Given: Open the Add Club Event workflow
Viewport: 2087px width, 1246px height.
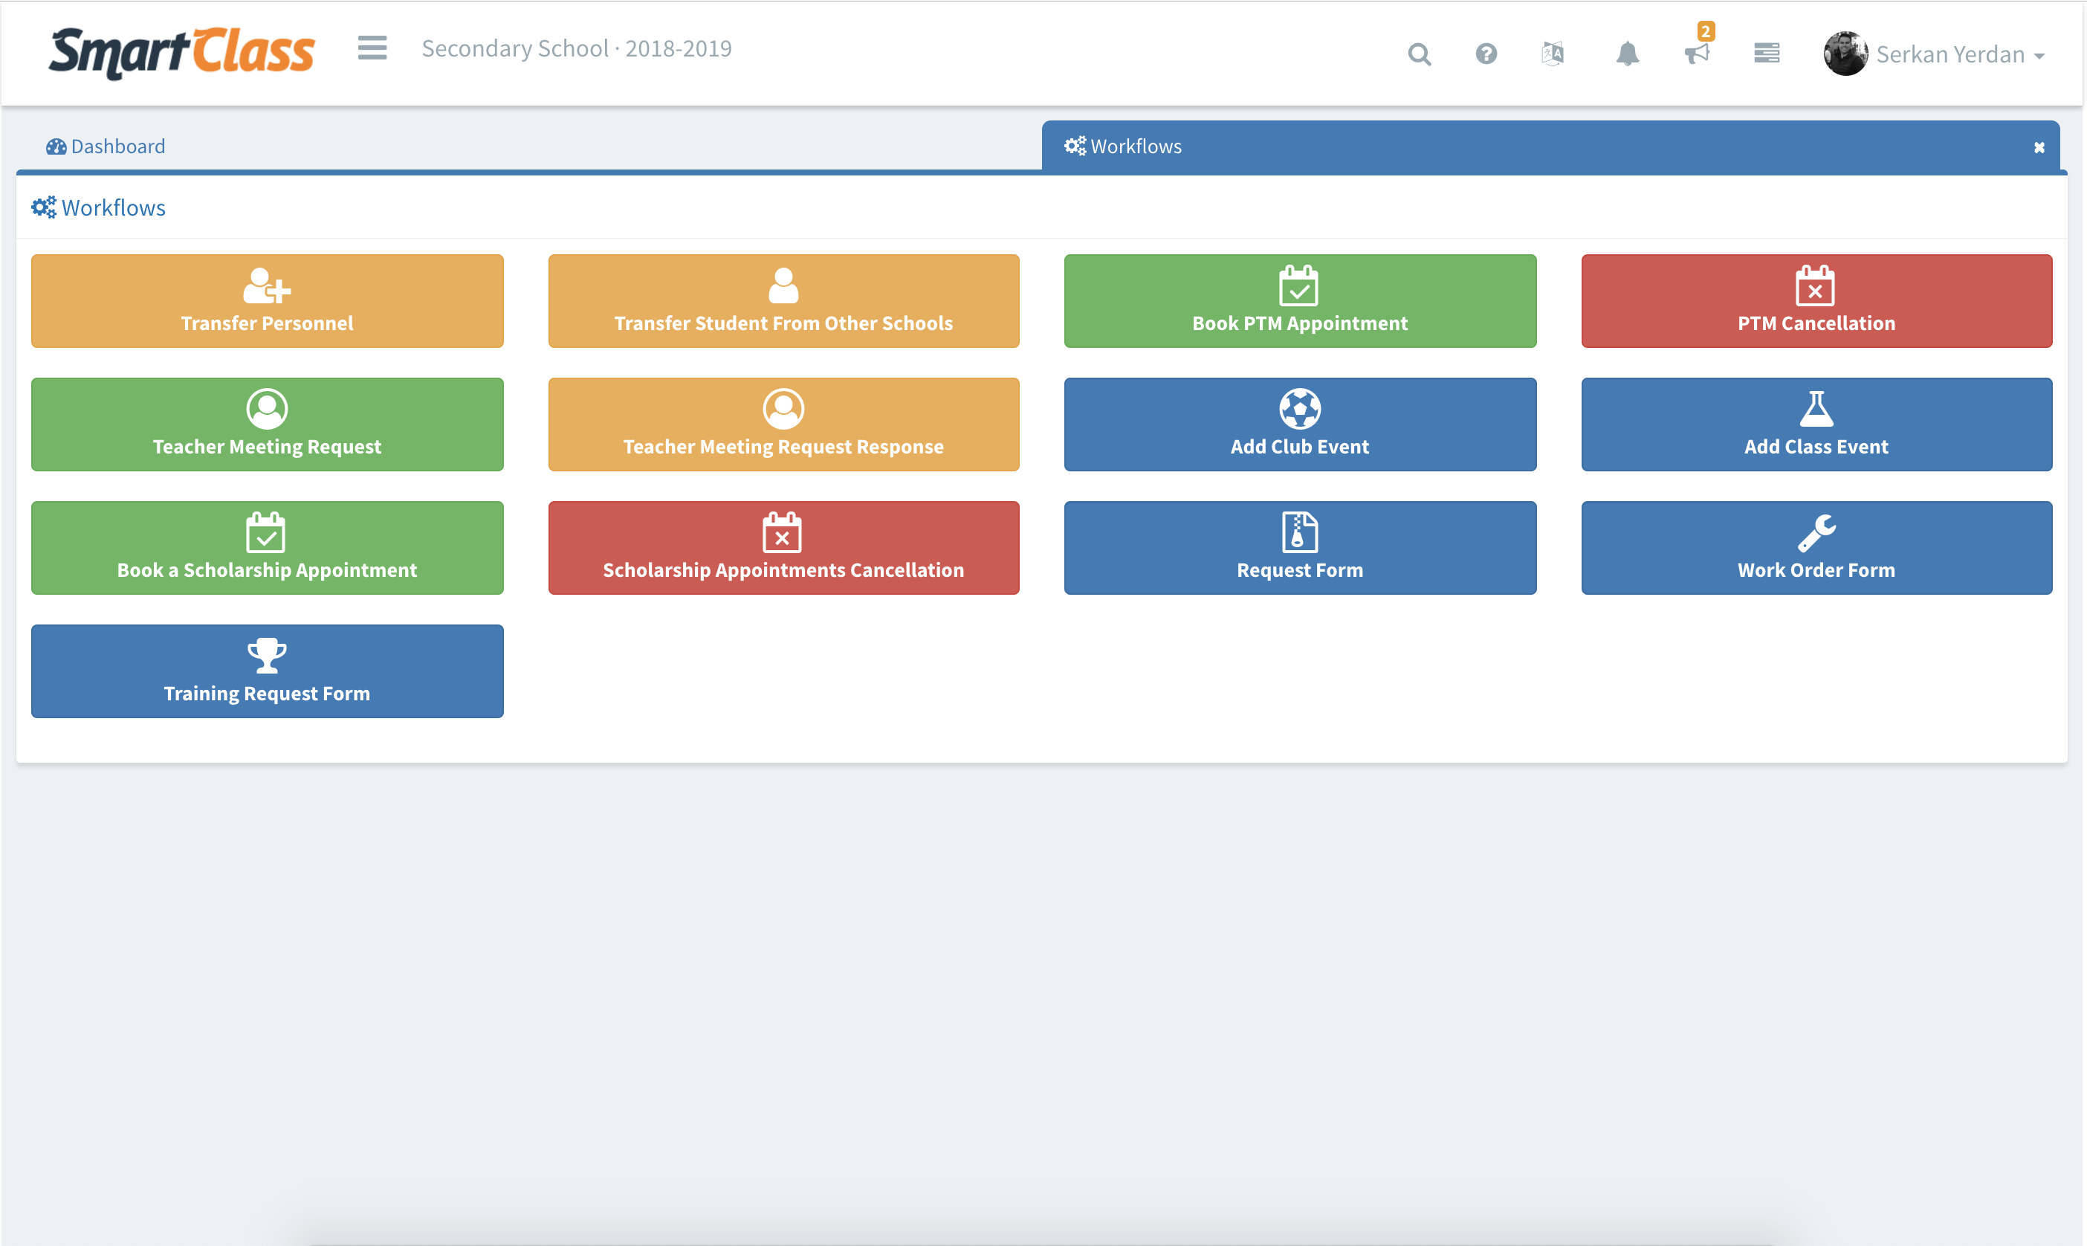Looking at the screenshot, I should click(1299, 425).
